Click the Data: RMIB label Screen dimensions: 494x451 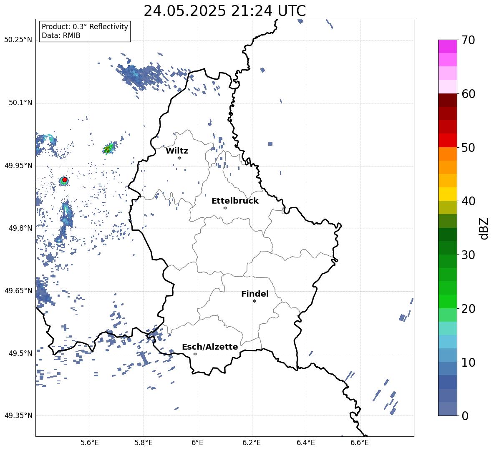[x=61, y=35]
